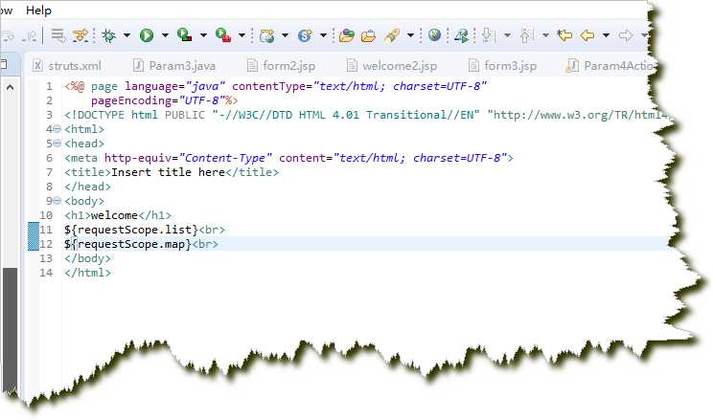Switch to the form2.jsp tab

(281, 66)
